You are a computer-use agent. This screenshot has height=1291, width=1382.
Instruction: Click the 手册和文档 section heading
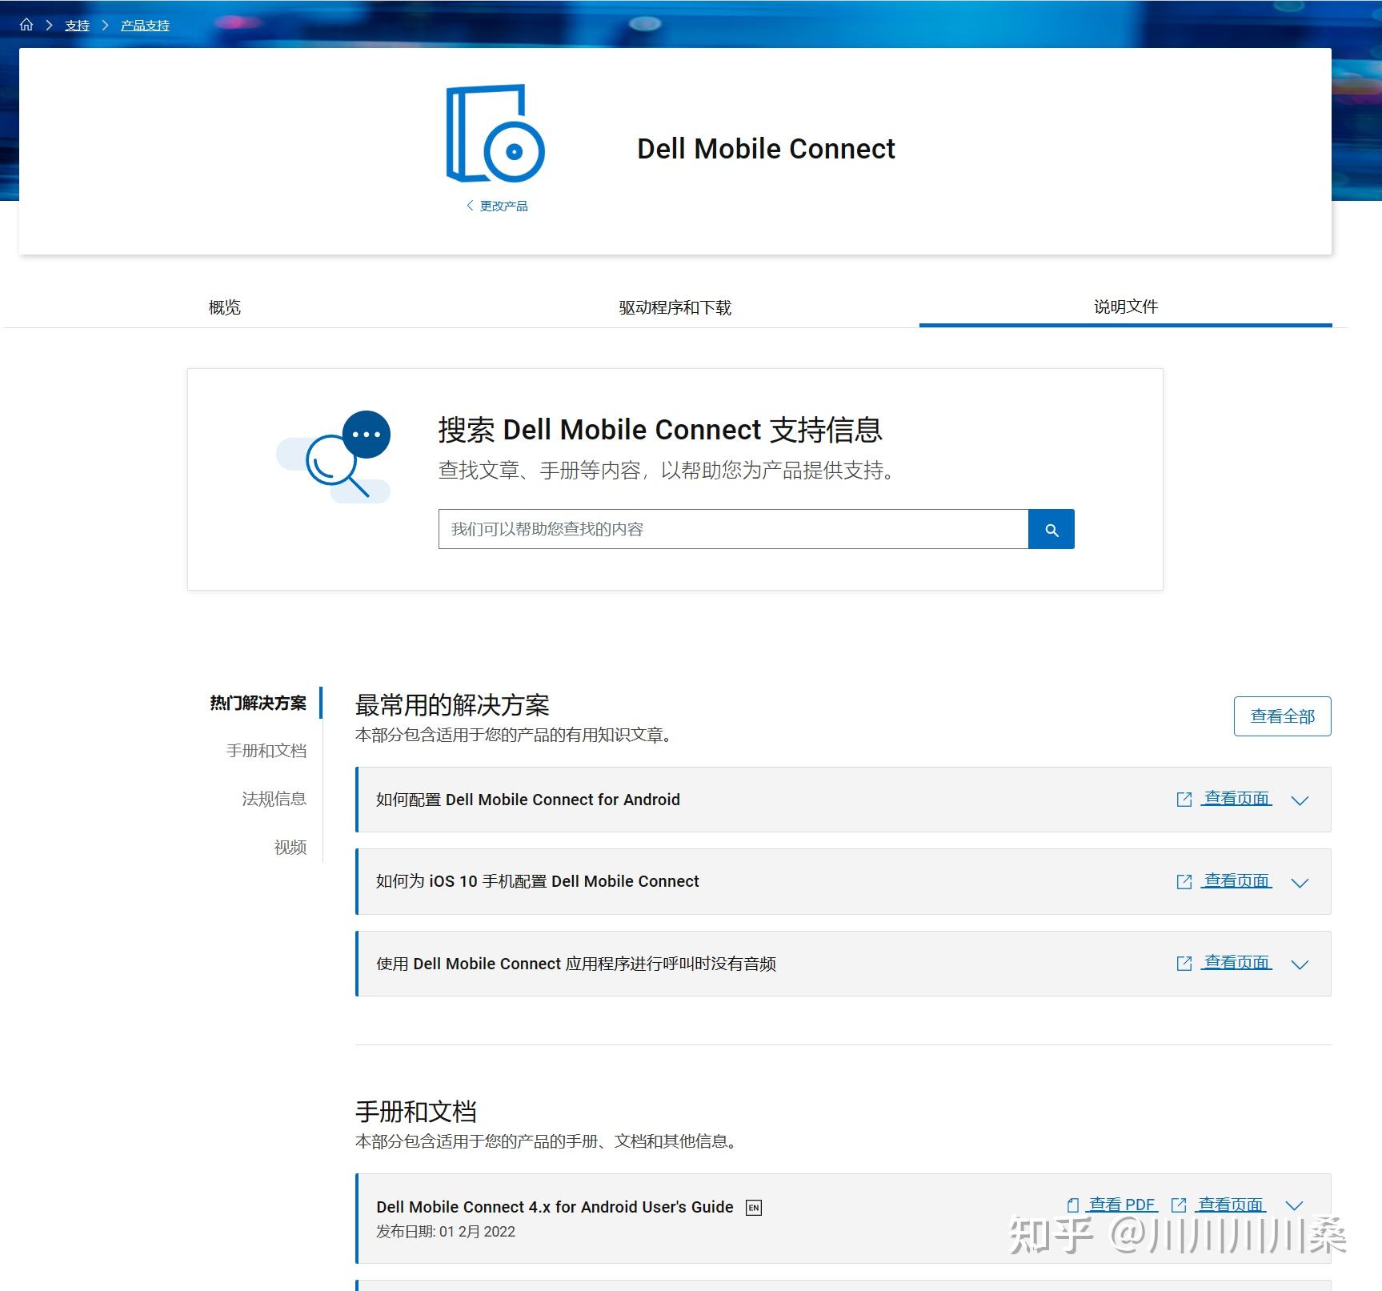click(x=416, y=1112)
